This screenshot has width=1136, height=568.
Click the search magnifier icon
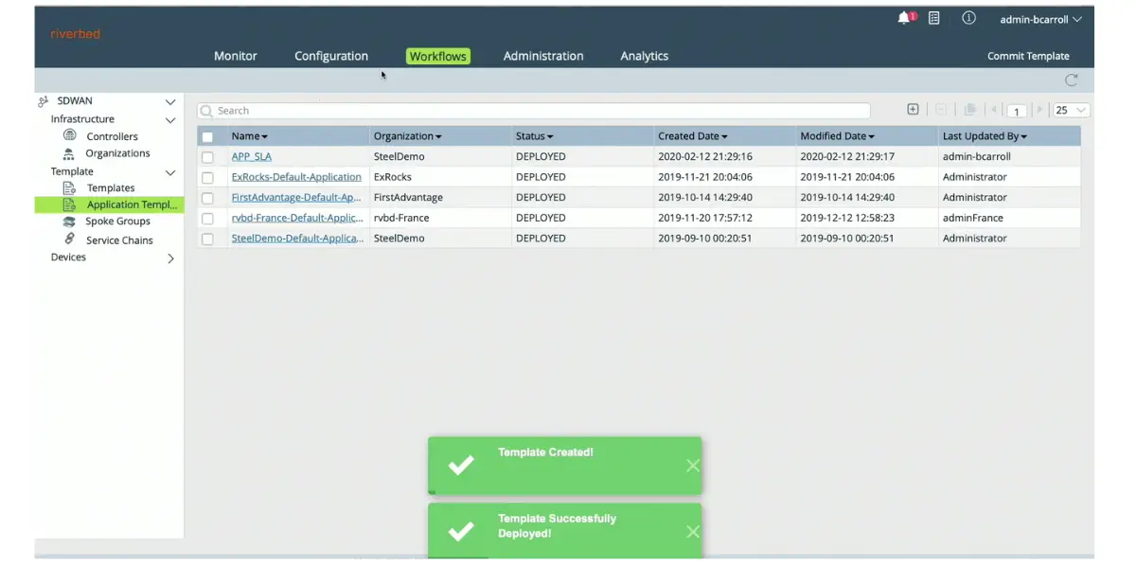[x=206, y=111]
